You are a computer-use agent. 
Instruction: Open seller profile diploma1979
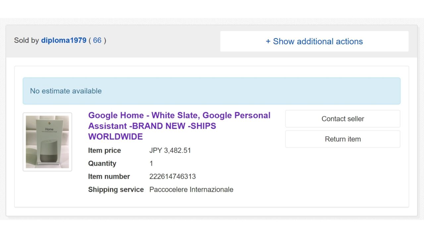64,40
